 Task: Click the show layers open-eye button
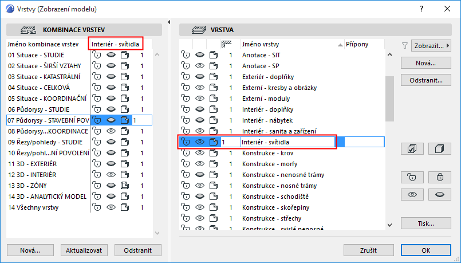tap(412, 194)
